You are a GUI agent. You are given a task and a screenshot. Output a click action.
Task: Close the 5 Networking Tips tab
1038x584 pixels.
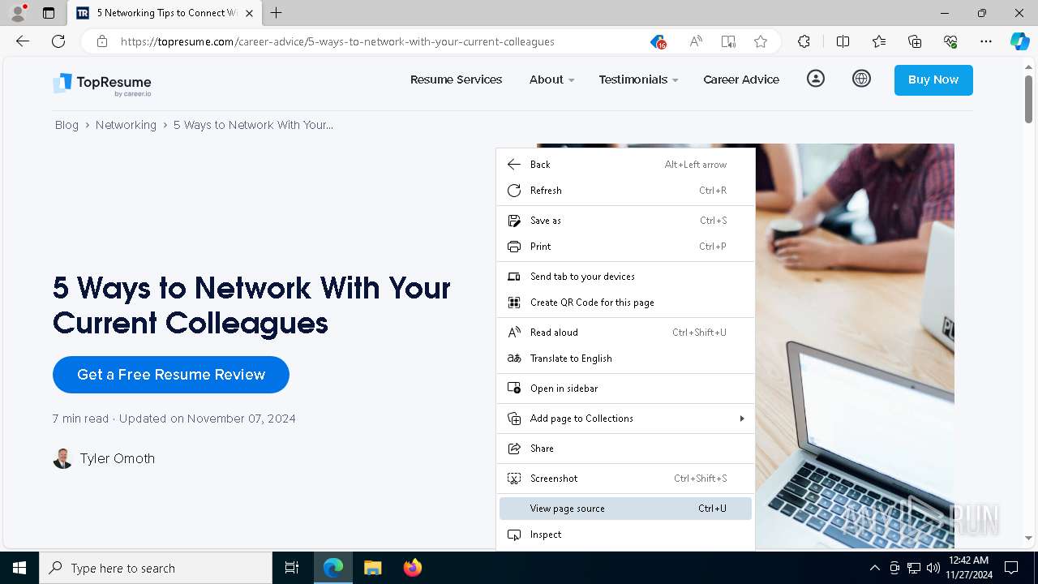[x=249, y=13]
